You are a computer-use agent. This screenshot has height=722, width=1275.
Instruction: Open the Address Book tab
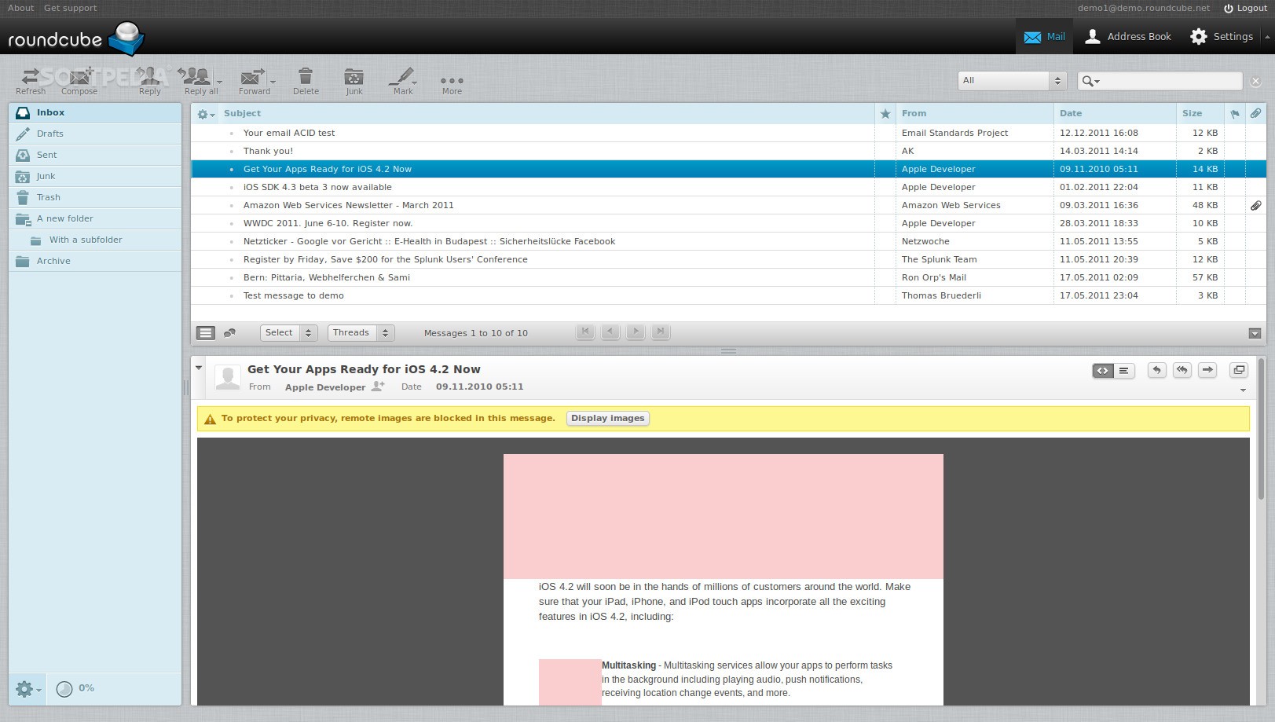pos(1127,37)
